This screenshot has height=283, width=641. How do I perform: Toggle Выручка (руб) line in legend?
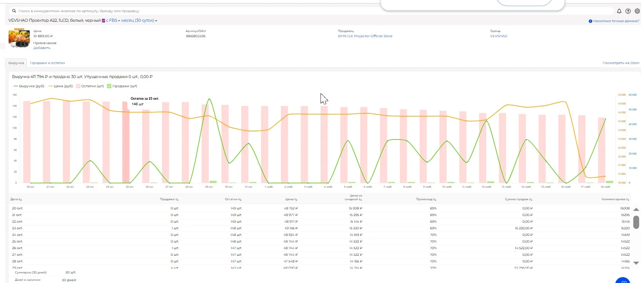point(29,86)
